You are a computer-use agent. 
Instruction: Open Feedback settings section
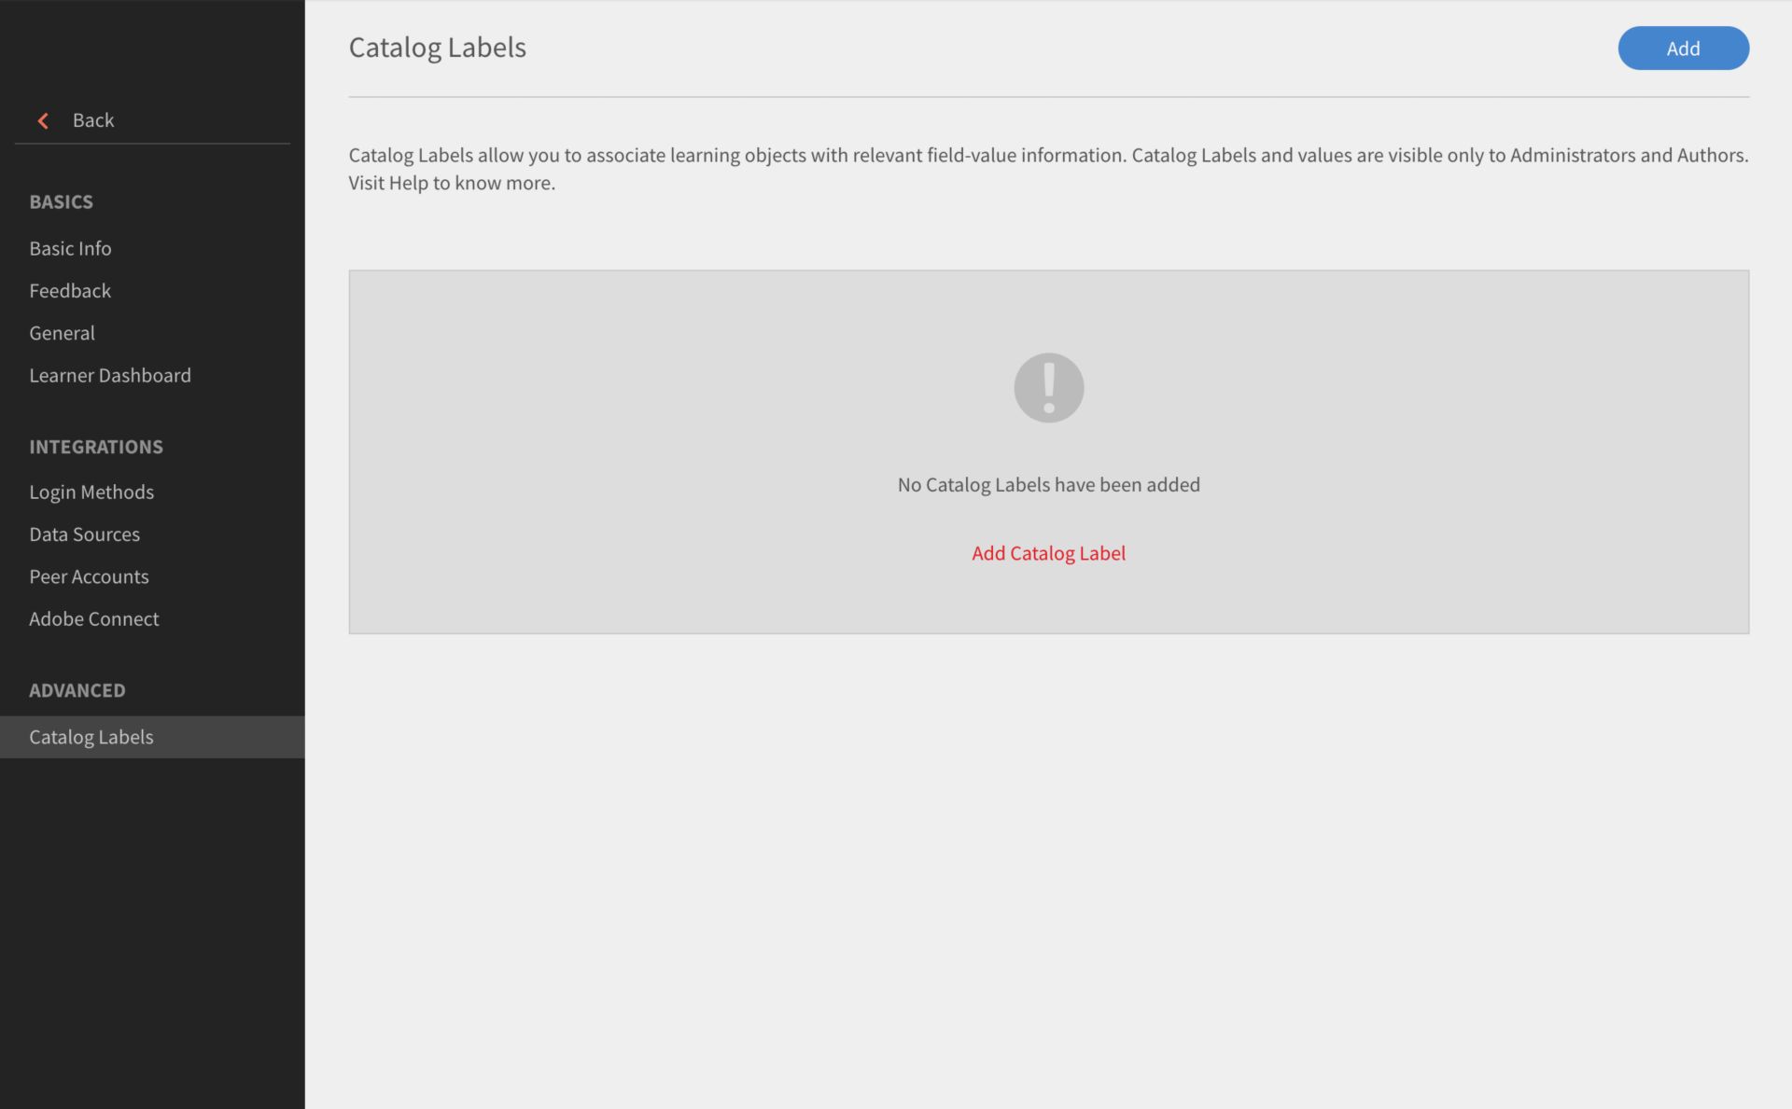point(69,290)
